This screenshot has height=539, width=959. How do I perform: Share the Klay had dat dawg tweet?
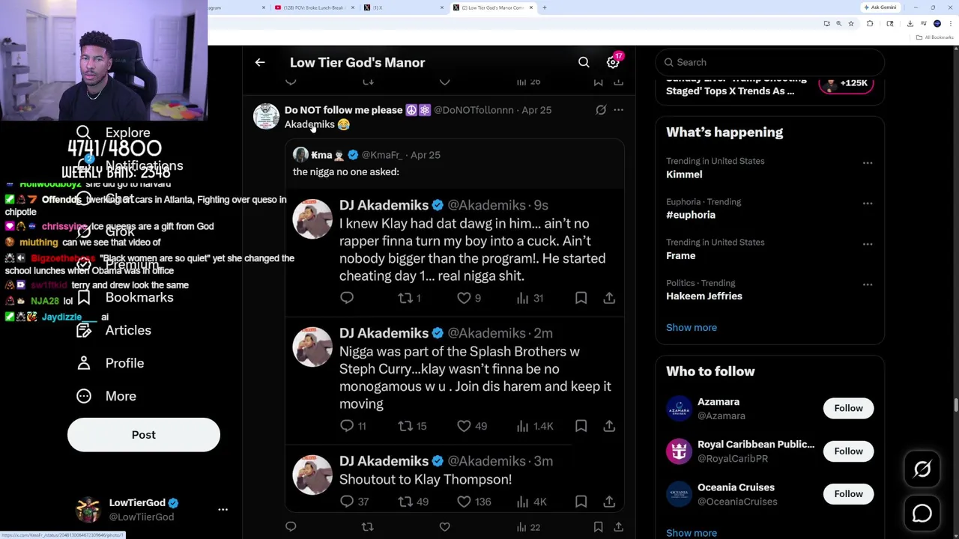609,298
